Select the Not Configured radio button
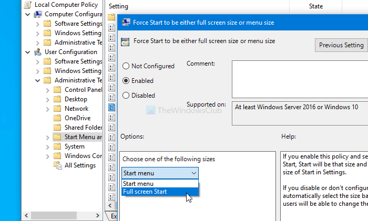This screenshot has width=368, height=221. 126,66
